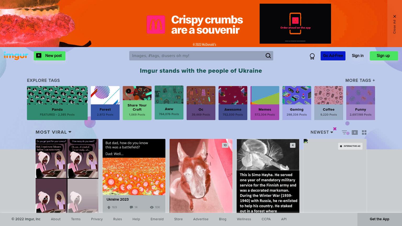This screenshot has height=226, width=402.
Task: Open the Memes tag tile
Action: click(265, 103)
